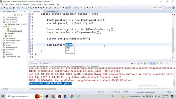Click Windows Start button on taskbar
Viewport: 176px width, 99px height.
click(x=3, y=97)
